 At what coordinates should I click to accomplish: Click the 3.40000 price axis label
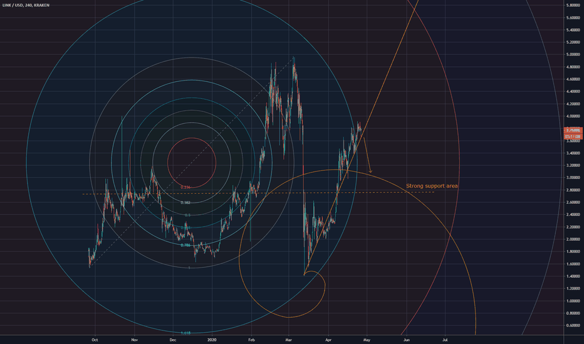coord(573,153)
